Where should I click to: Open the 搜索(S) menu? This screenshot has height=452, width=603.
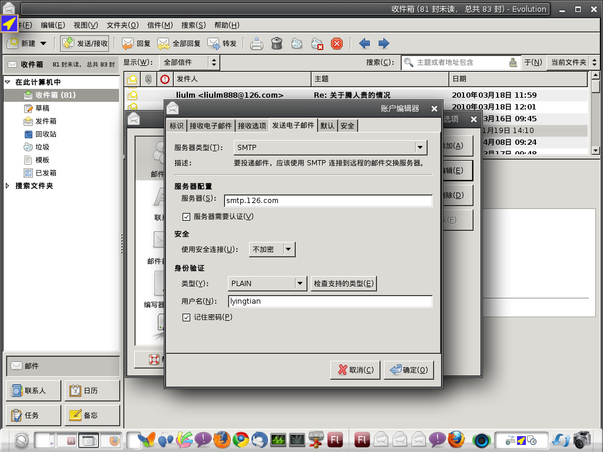coord(193,25)
